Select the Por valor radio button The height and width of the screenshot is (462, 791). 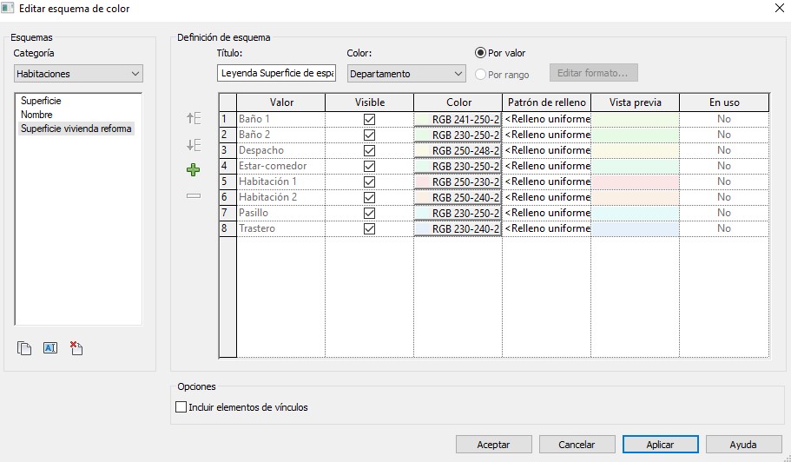click(481, 53)
